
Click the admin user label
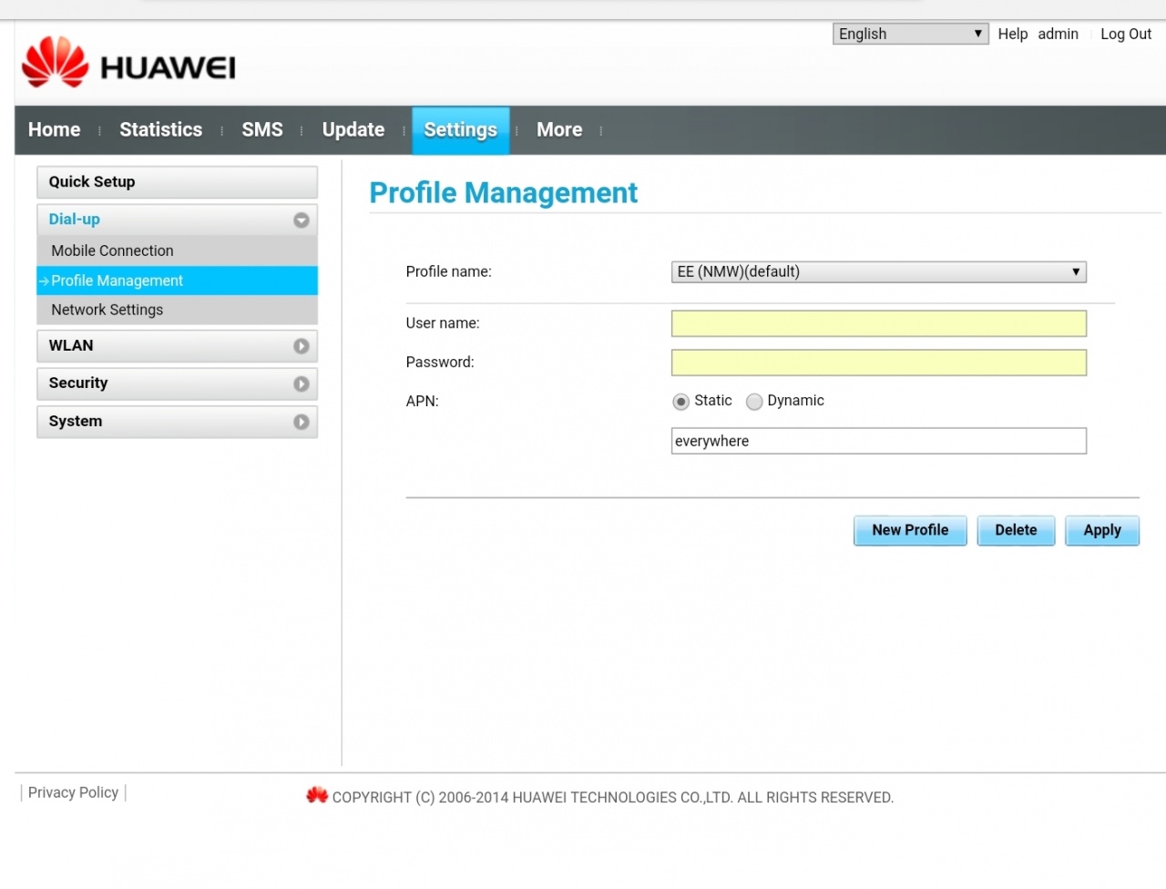coord(1058,34)
